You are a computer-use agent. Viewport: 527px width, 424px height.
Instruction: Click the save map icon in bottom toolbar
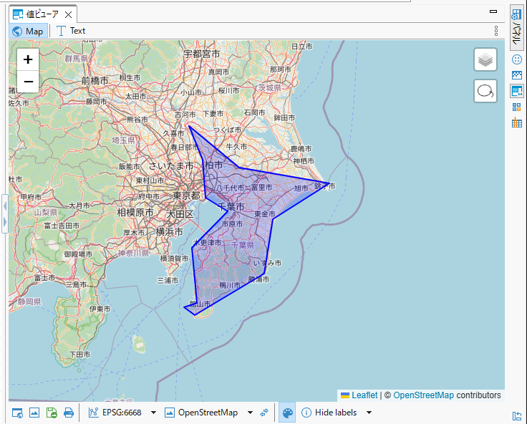[52, 413]
